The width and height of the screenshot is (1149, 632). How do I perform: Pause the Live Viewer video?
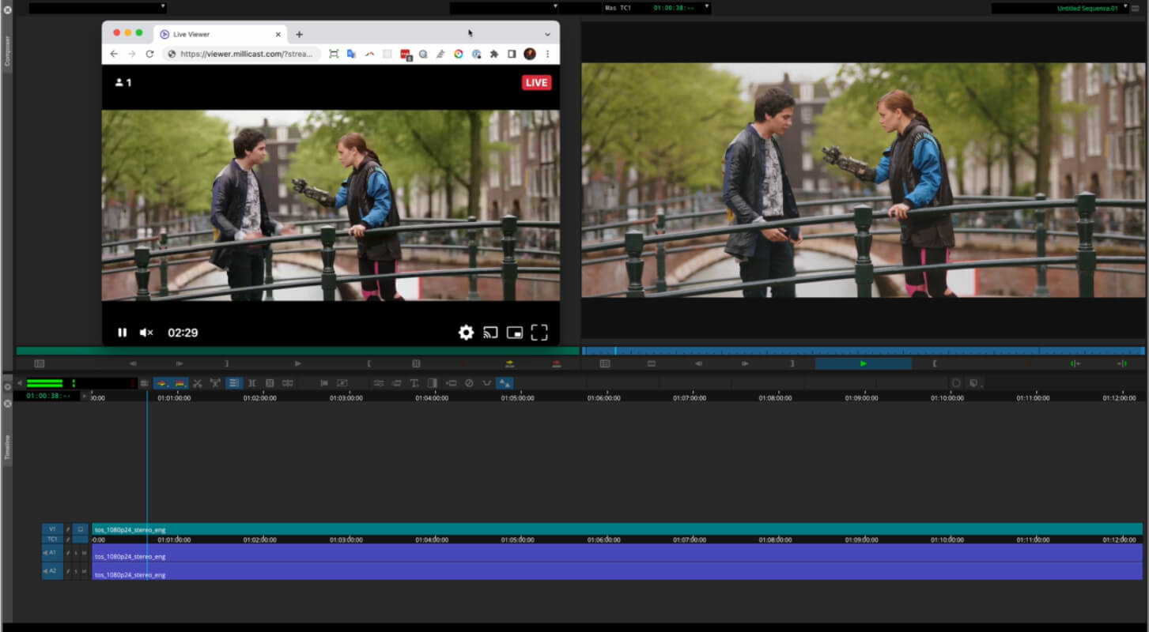click(x=122, y=333)
